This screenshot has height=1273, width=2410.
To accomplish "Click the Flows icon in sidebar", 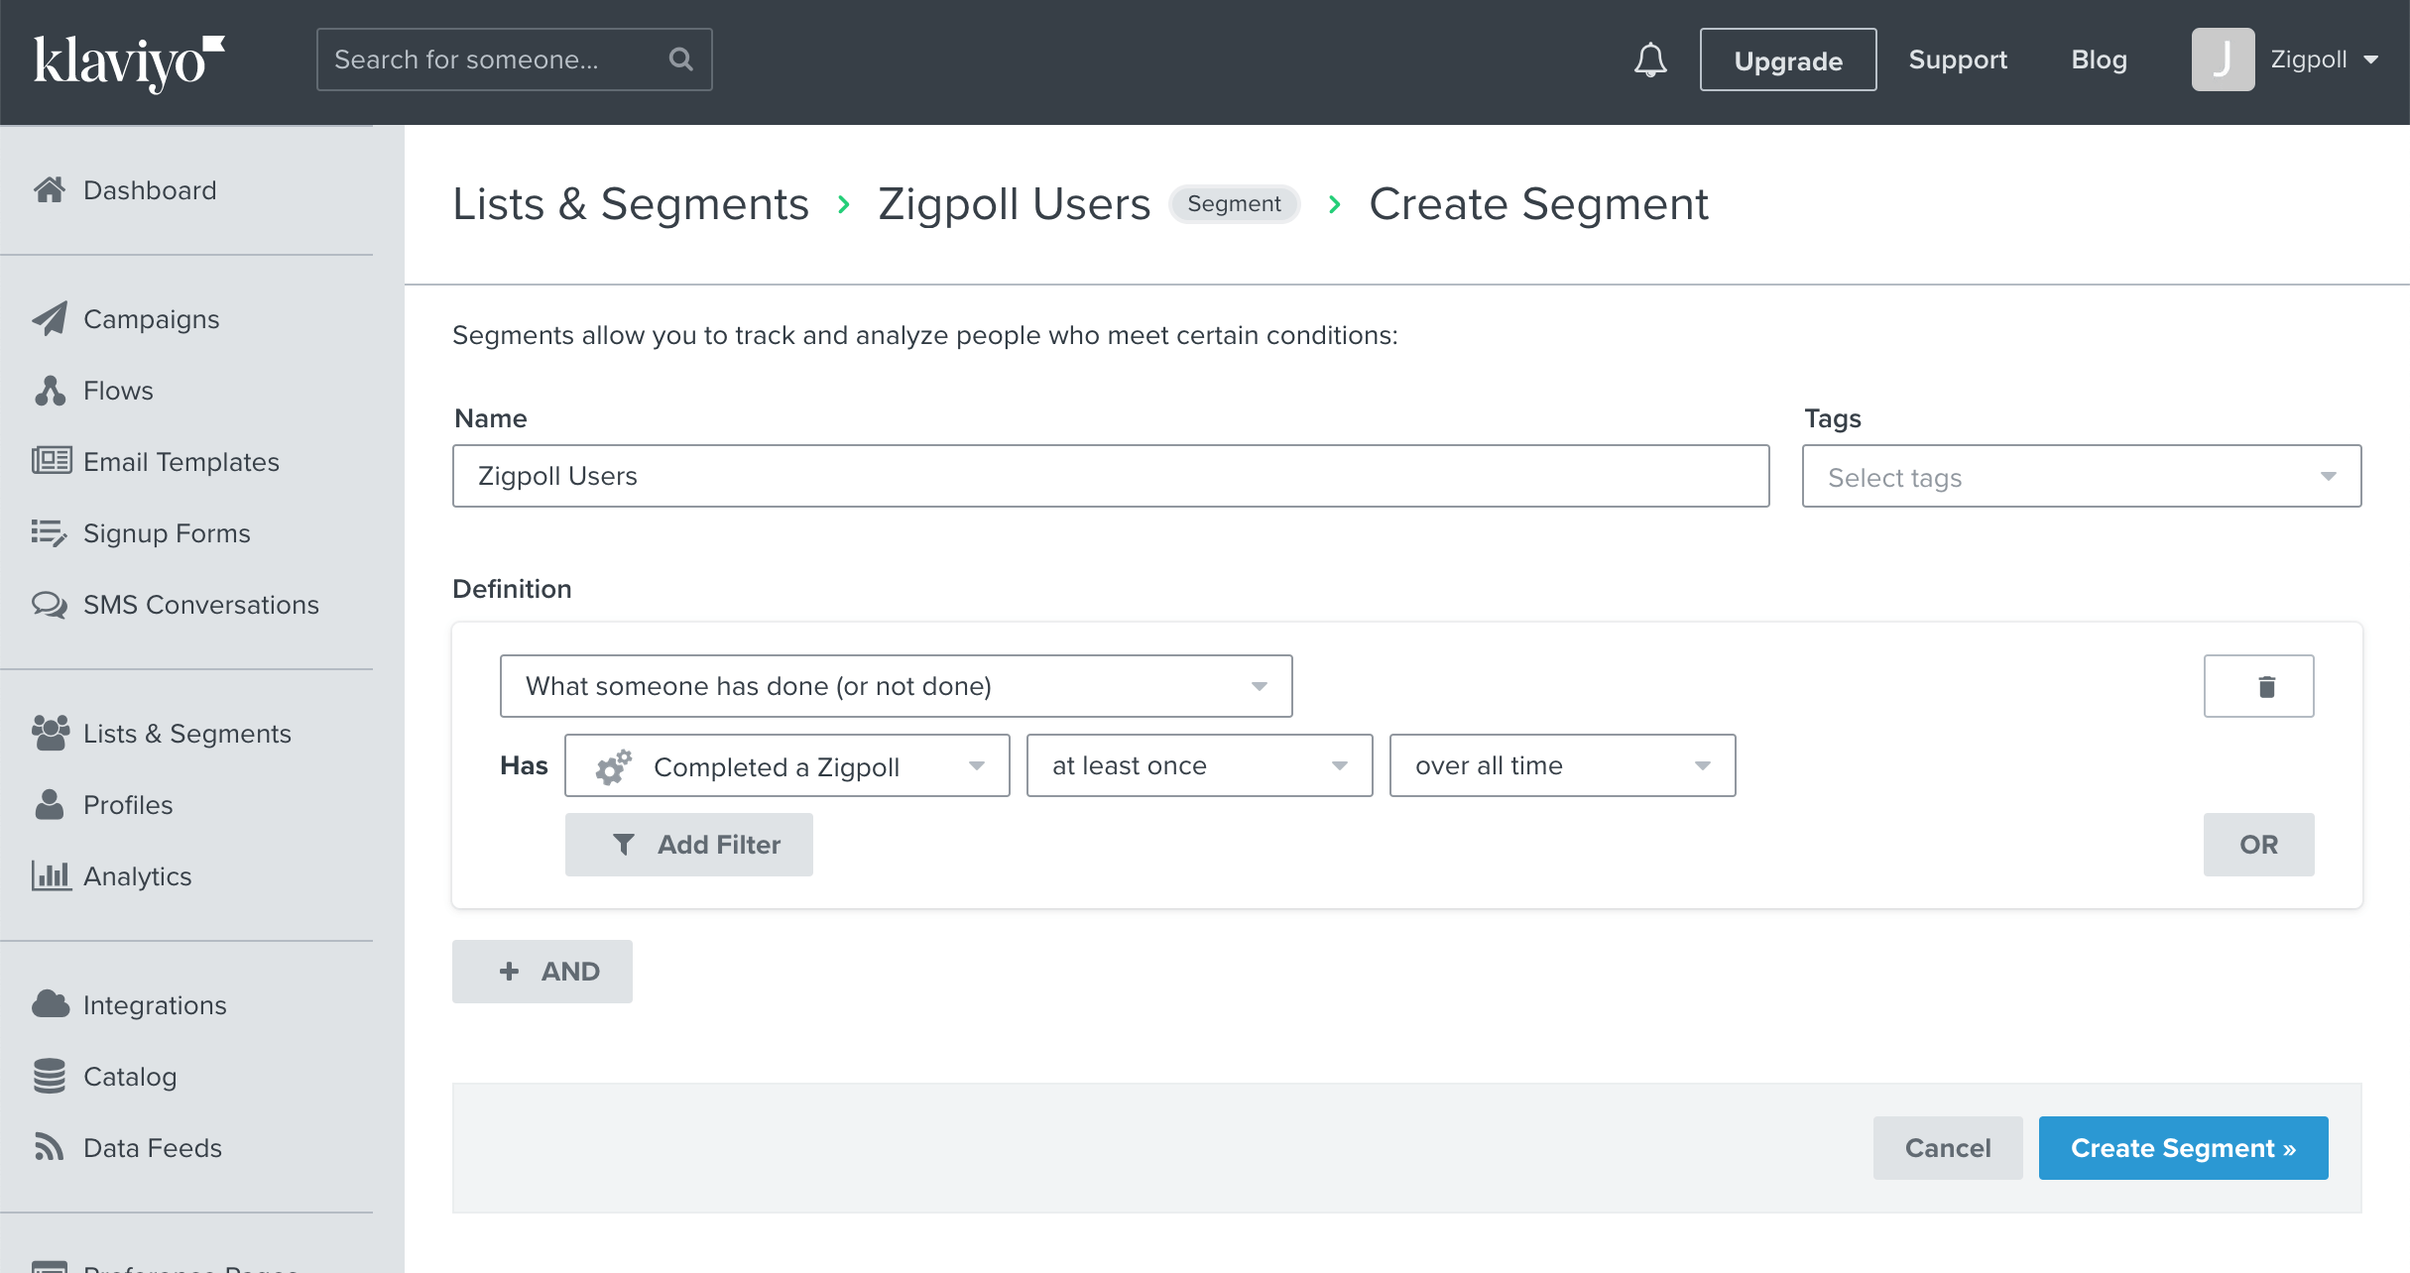I will [50, 390].
